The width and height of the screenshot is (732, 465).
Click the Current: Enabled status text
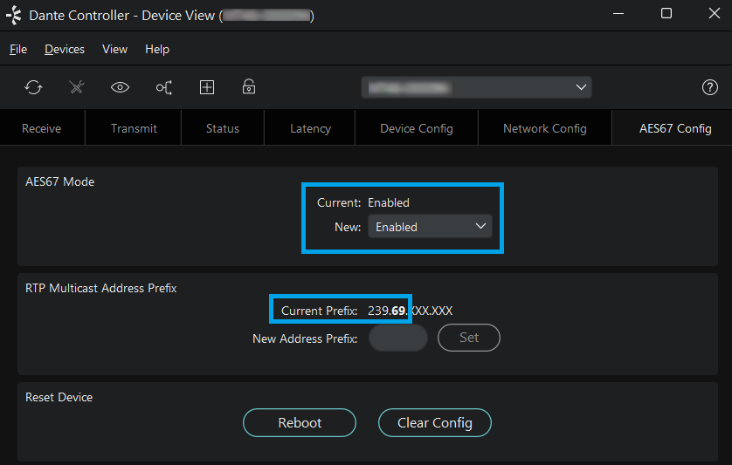click(363, 202)
